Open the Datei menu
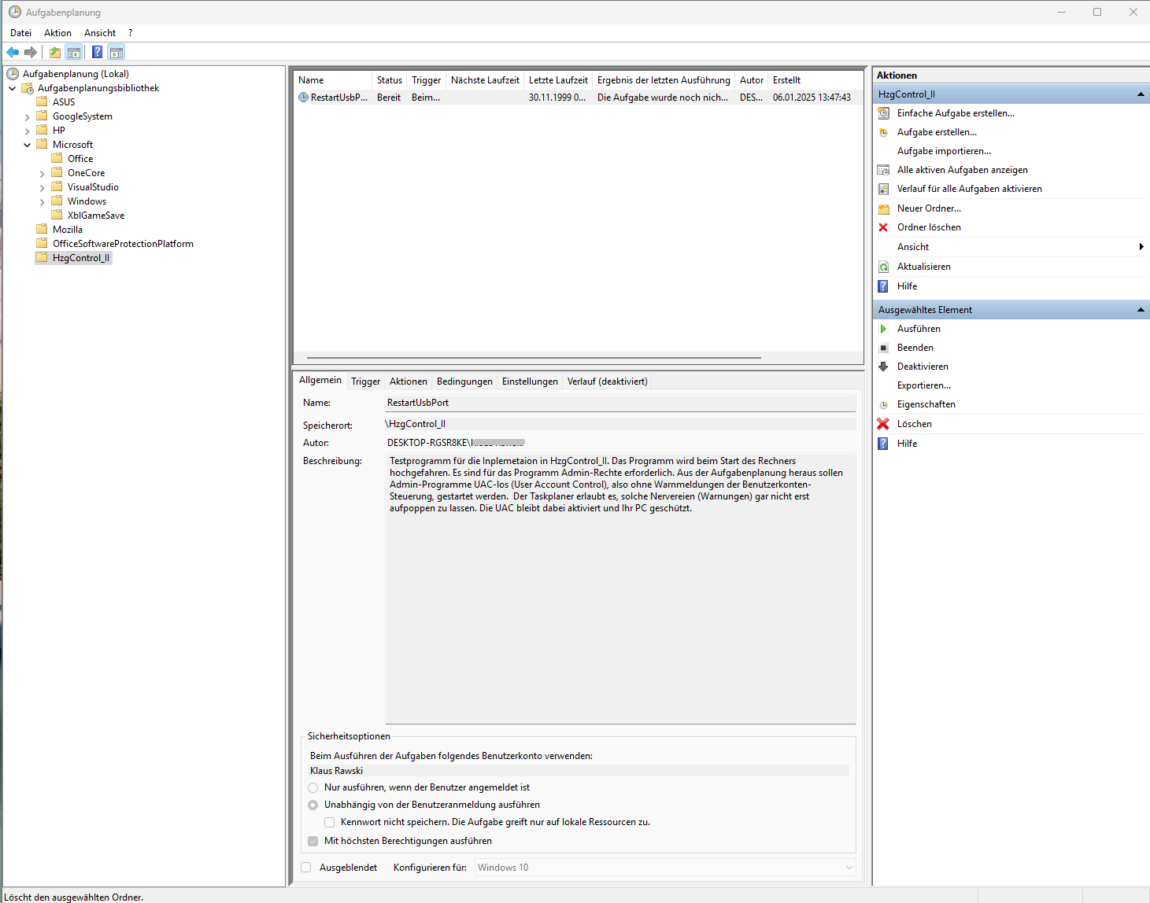 point(21,33)
